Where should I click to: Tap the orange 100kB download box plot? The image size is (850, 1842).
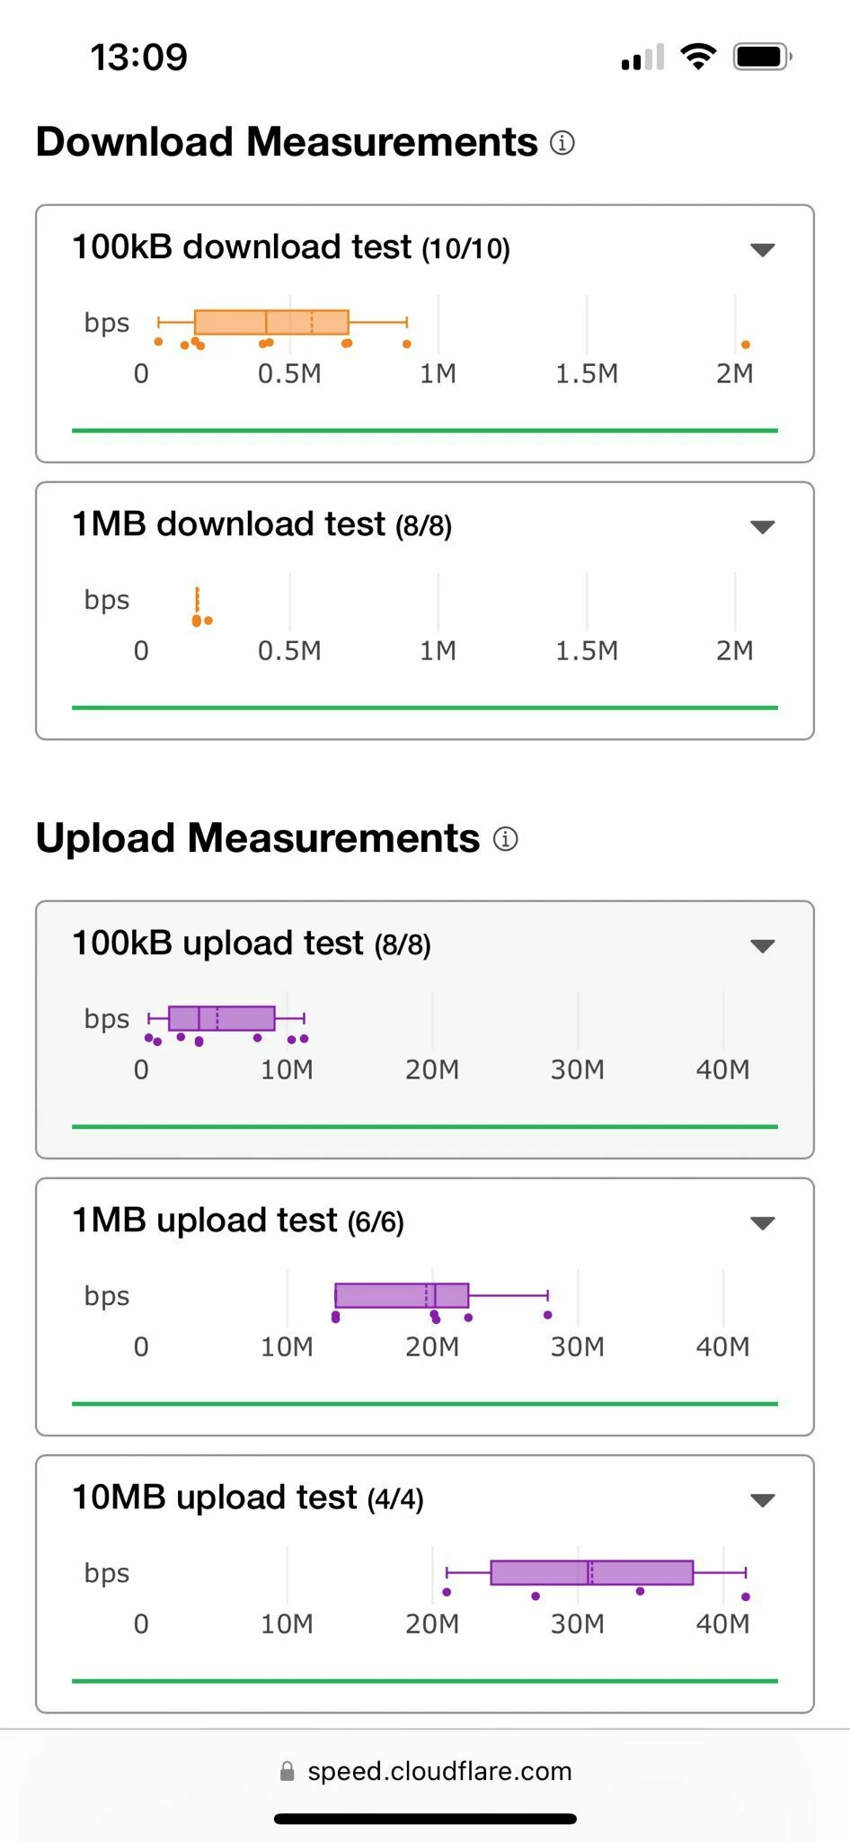pos(271,322)
